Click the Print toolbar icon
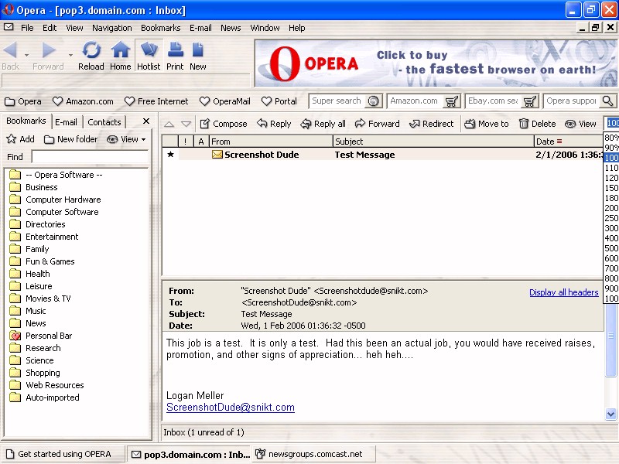The height and width of the screenshot is (464, 619). click(175, 50)
